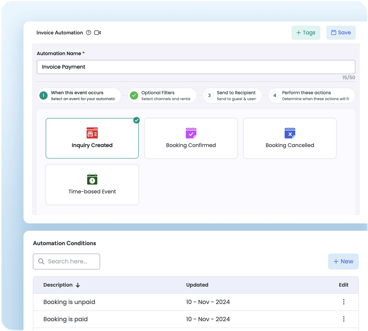Go to step 1 When this event occurs
Viewport: 368px width, 331px height.
79,95
